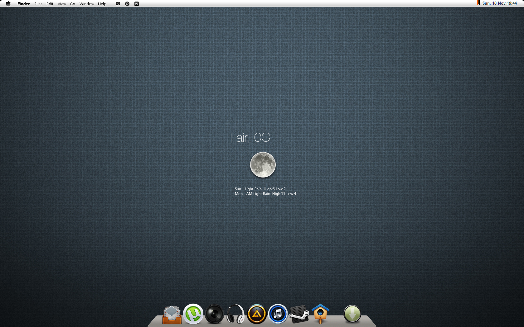Click the moon weather image

point(263,165)
